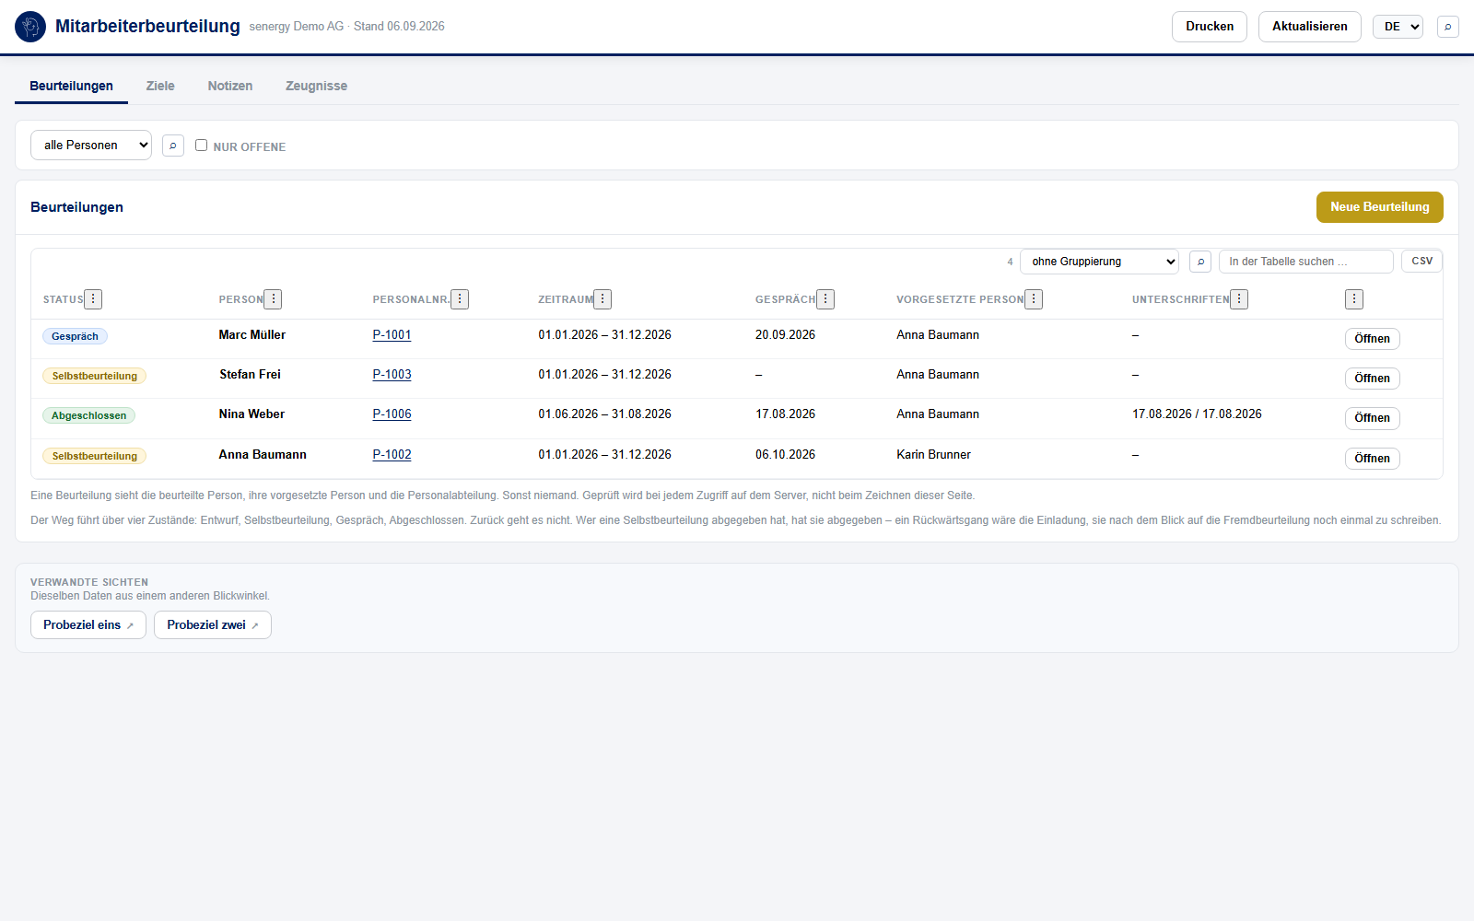
Task: Open Stefan Frei's Beurteilung with Öffnen
Action: click(1373, 379)
